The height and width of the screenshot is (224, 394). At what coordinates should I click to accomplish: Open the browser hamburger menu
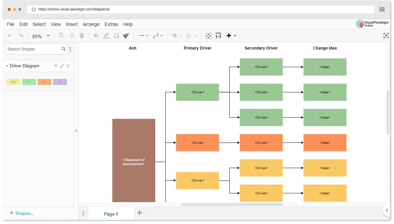point(382,9)
